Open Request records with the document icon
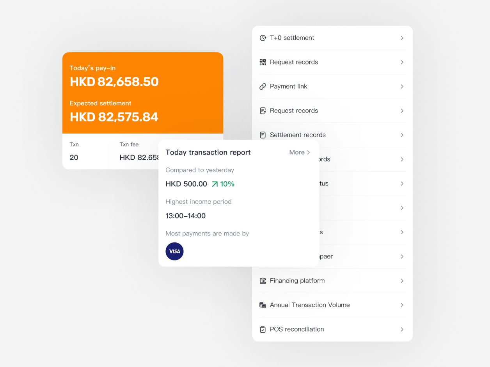Viewport: 490px width, 367px height. [332, 111]
